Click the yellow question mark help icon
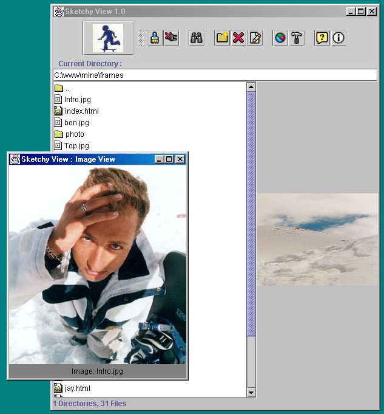 tap(322, 38)
